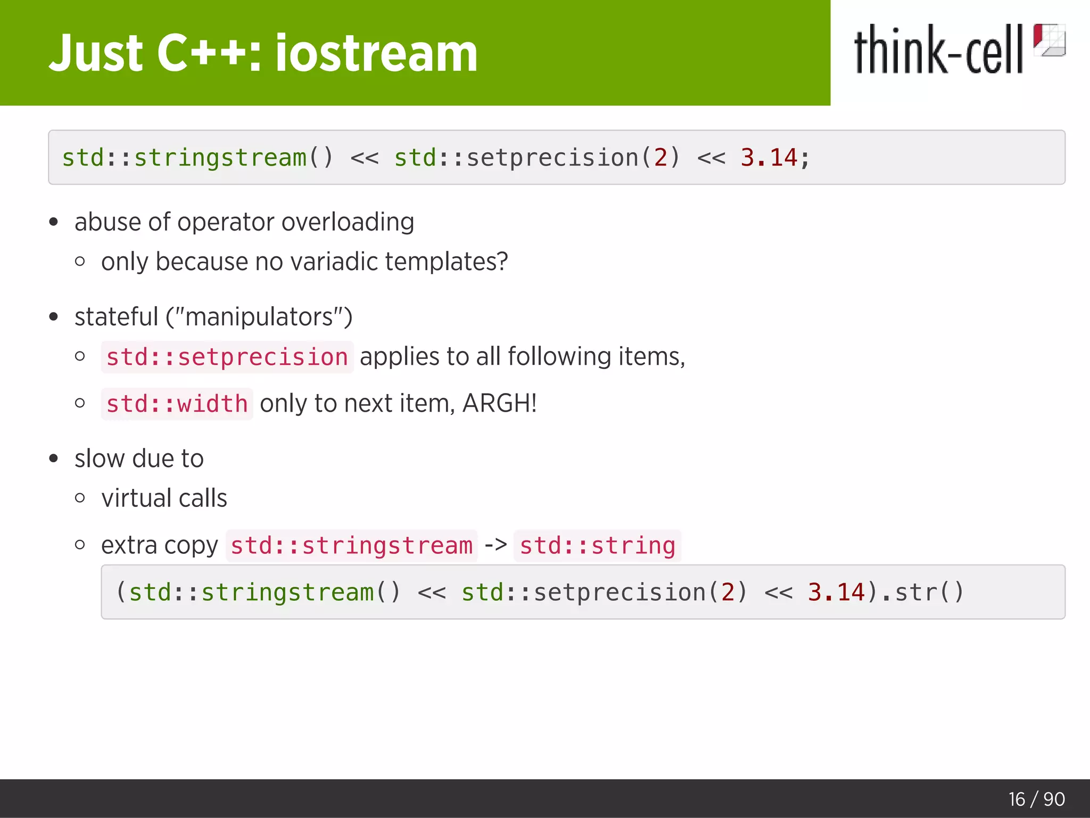The width and height of the screenshot is (1090, 818).
Task: Click the inline code 'std::setprecision'
Action: (x=227, y=357)
